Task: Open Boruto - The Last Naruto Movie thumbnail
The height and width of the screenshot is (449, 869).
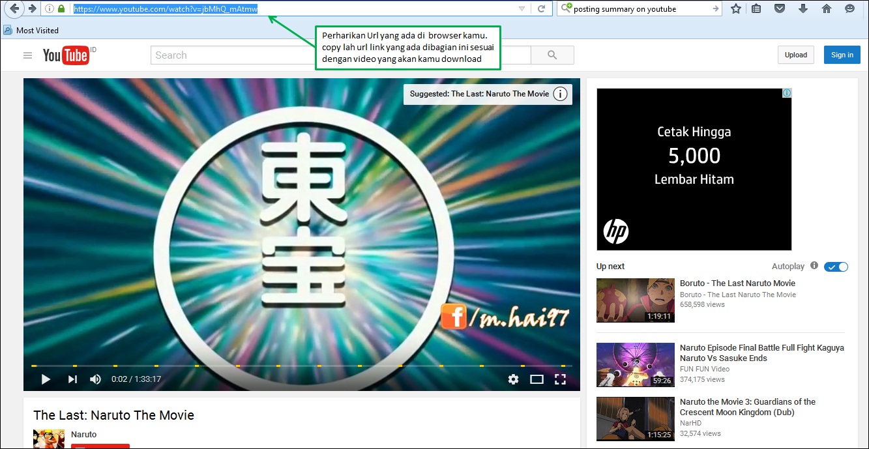Action: [x=636, y=300]
